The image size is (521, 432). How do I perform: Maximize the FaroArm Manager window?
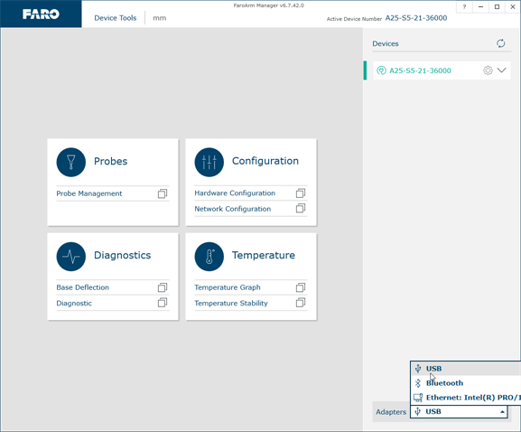click(x=498, y=6)
